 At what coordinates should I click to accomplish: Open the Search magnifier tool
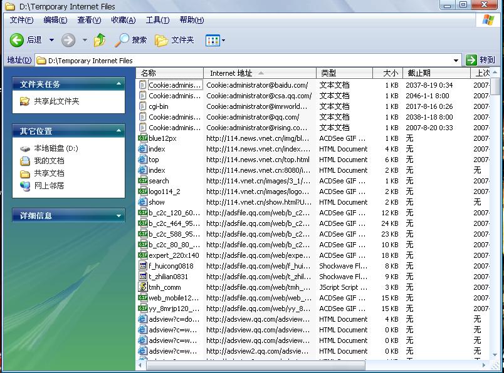(122, 40)
